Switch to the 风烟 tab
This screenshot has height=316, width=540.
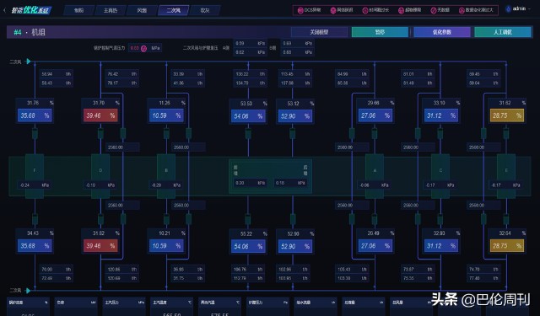pyautogui.click(x=142, y=10)
